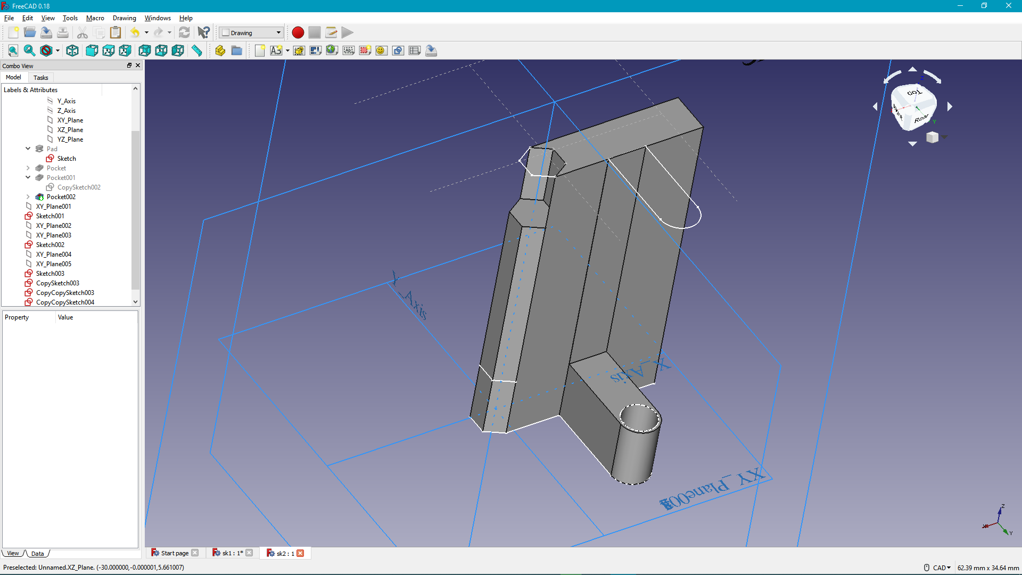Undo the last action
This screenshot has width=1022, height=575.
tap(135, 32)
